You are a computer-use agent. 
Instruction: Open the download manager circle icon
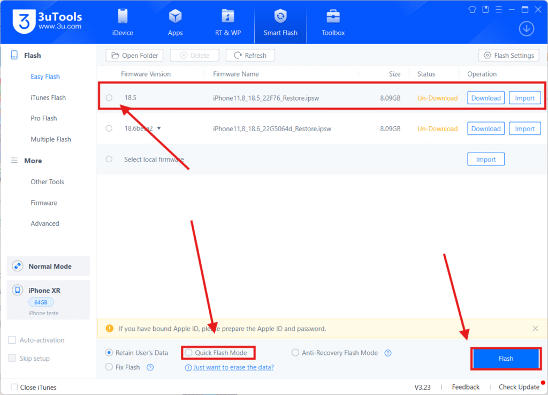click(x=527, y=28)
